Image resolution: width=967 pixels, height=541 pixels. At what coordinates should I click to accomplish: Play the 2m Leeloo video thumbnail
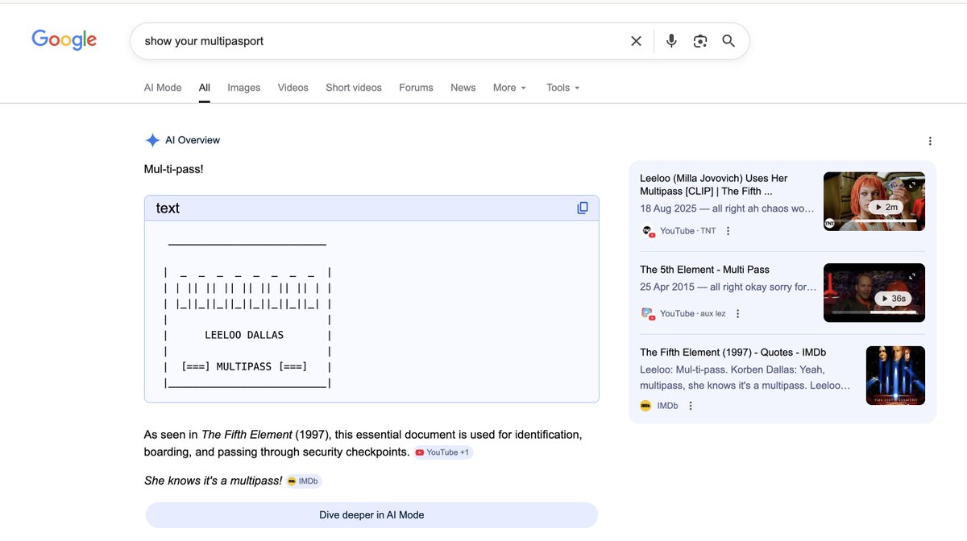[874, 201]
